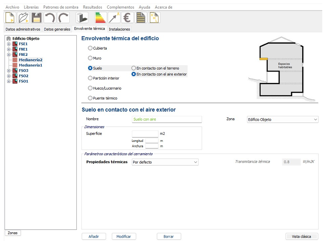Click the undo arrow icon
The image size is (325, 244).
click(x=50, y=18)
